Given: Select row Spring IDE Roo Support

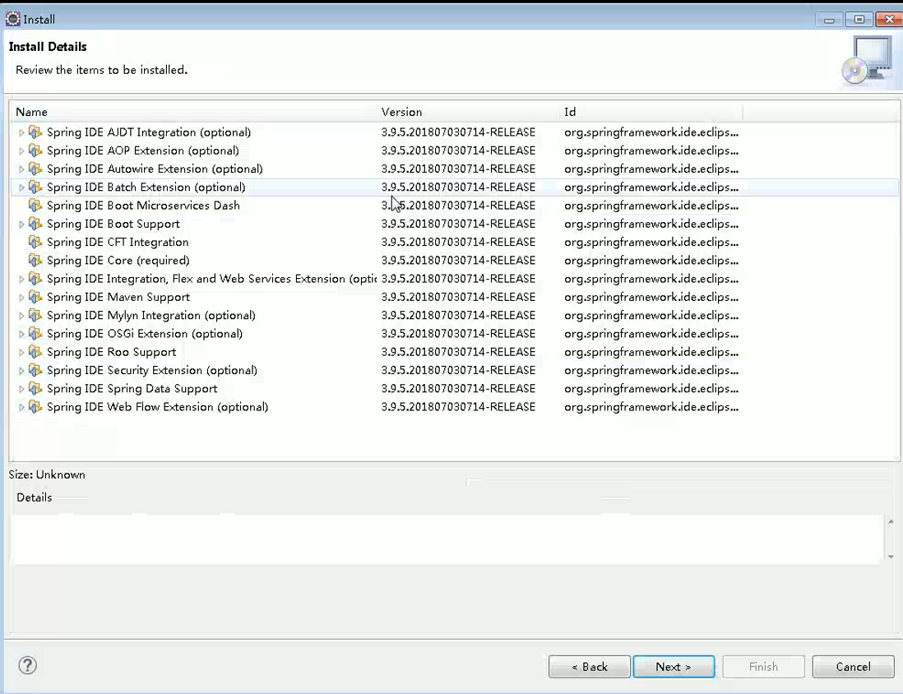Looking at the screenshot, I should tap(454, 353).
